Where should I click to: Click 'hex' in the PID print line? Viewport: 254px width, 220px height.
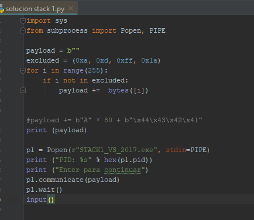pyautogui.click(x=110, y=160)
